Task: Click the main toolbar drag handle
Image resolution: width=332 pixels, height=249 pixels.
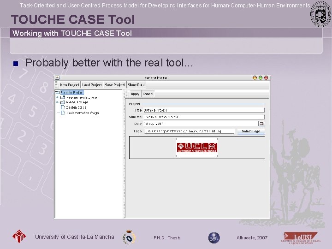Action: (56, 85)
